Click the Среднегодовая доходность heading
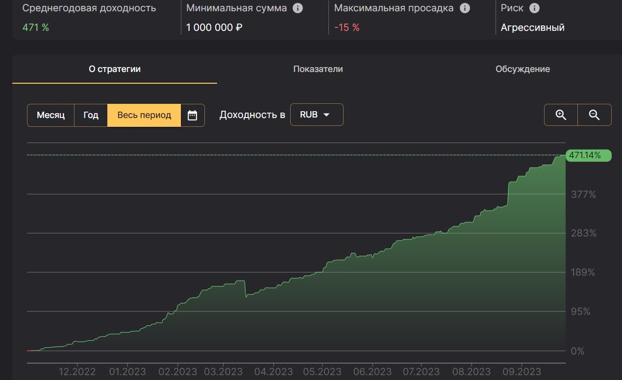This screenshot has width=622, height=380. pos(89,8)
